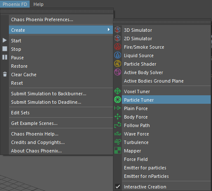212x191 pixels.
Task: Toggle the Interactive Creation checkmark
Action: [118, 187]
